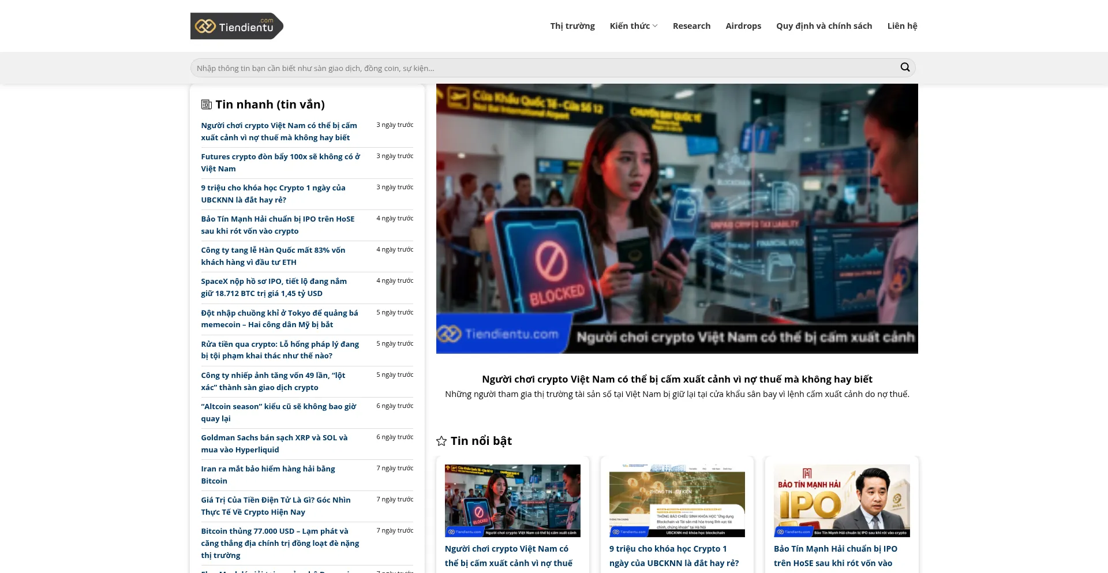This screenshot has height=573, width=1108.
Task: Open 'Bảo Tín Mạnh Hải' card title in Tin nổi bật
Action: click(x=836, y=556)
